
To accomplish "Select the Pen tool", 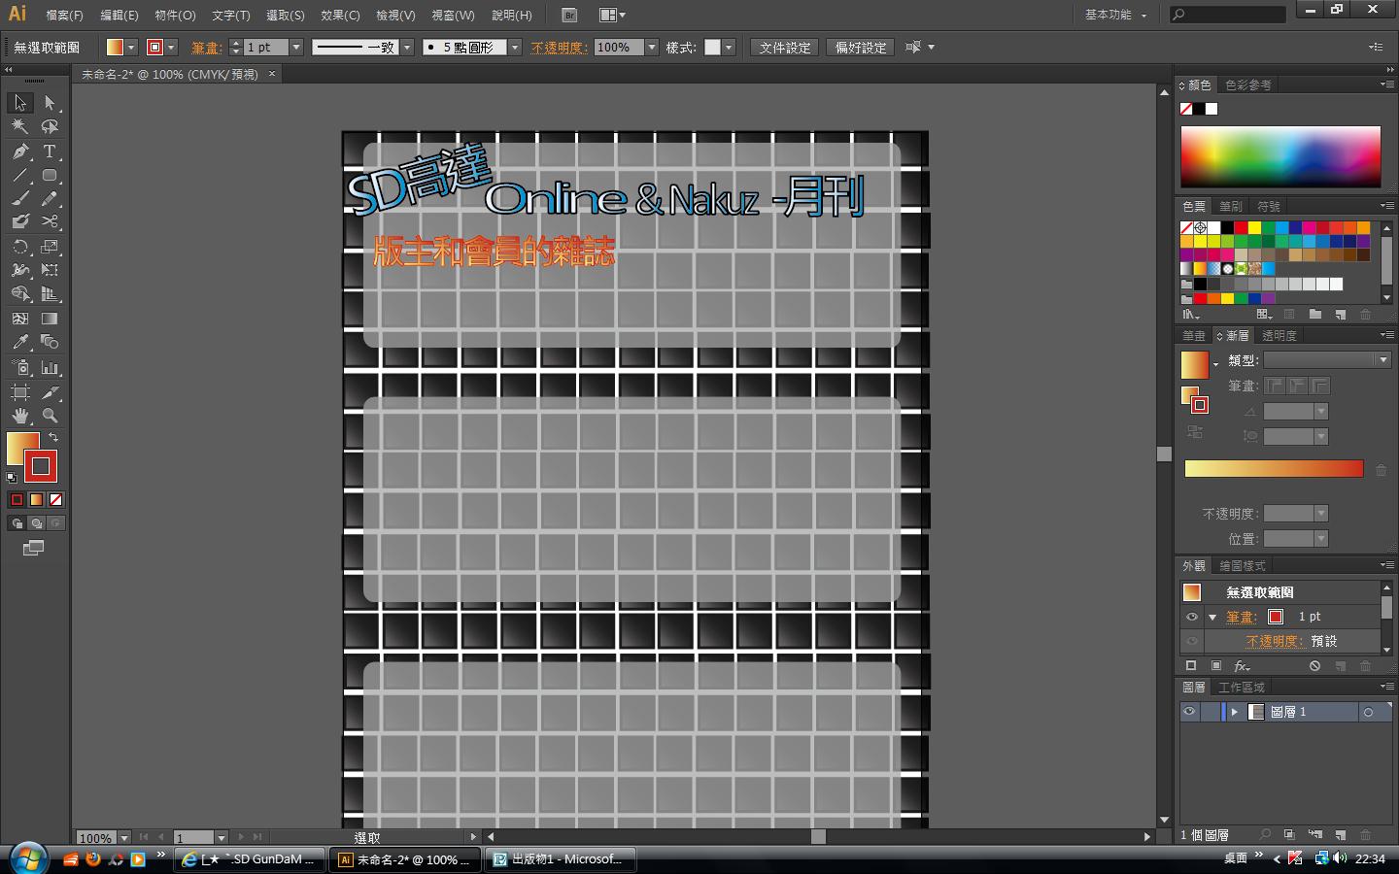I will [20, 151].
